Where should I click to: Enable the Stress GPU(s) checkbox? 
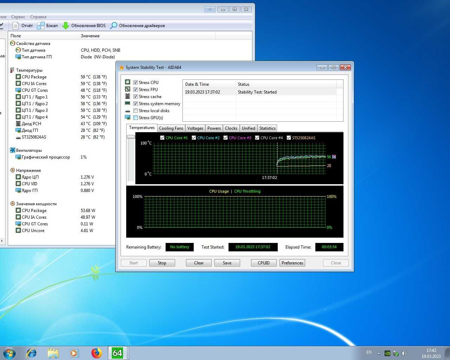[135, 118]
